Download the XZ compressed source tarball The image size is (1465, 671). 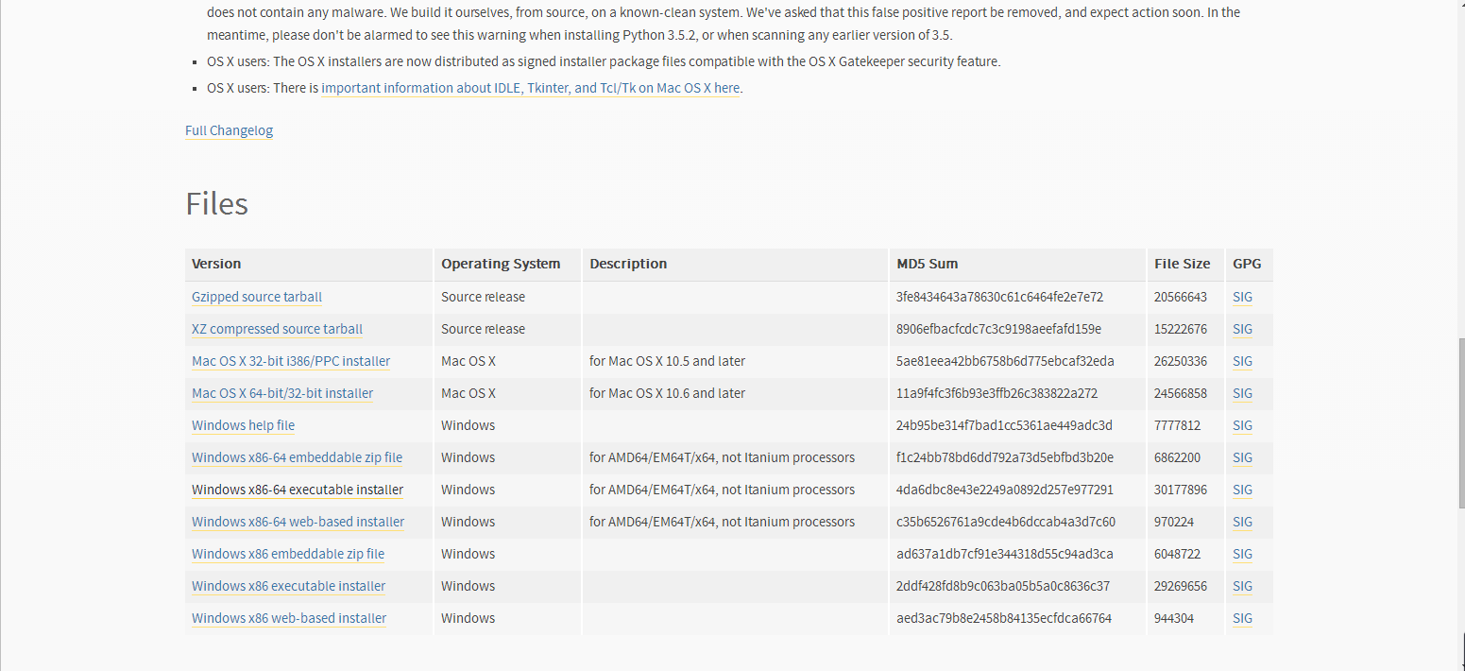coord(277,329)
